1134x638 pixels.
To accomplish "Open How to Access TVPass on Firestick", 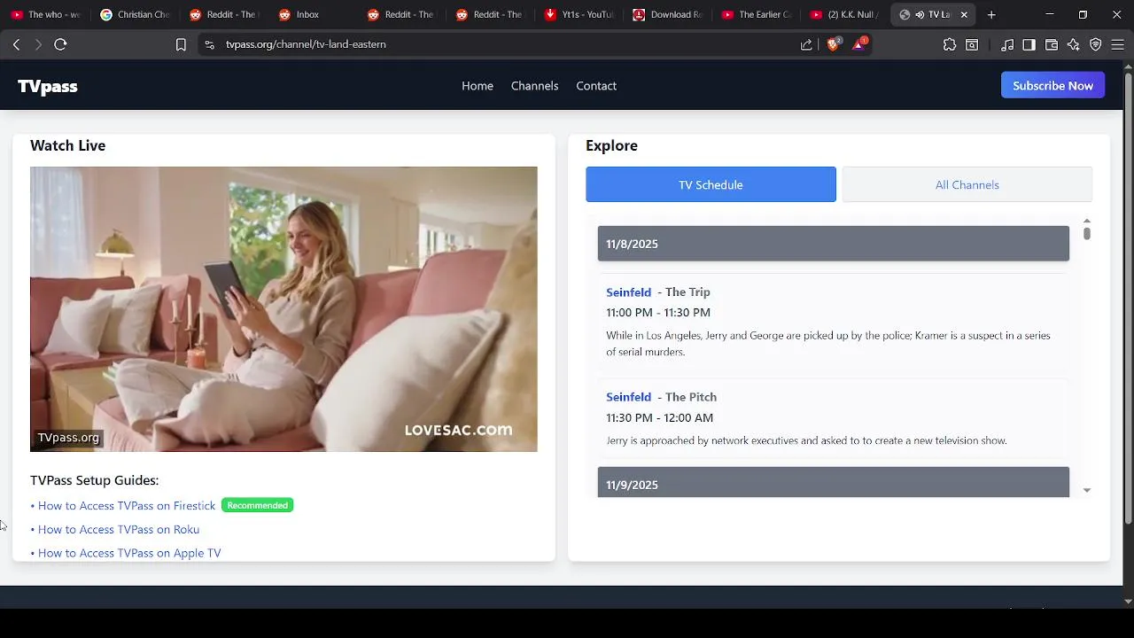I will [x=126, y=505].
